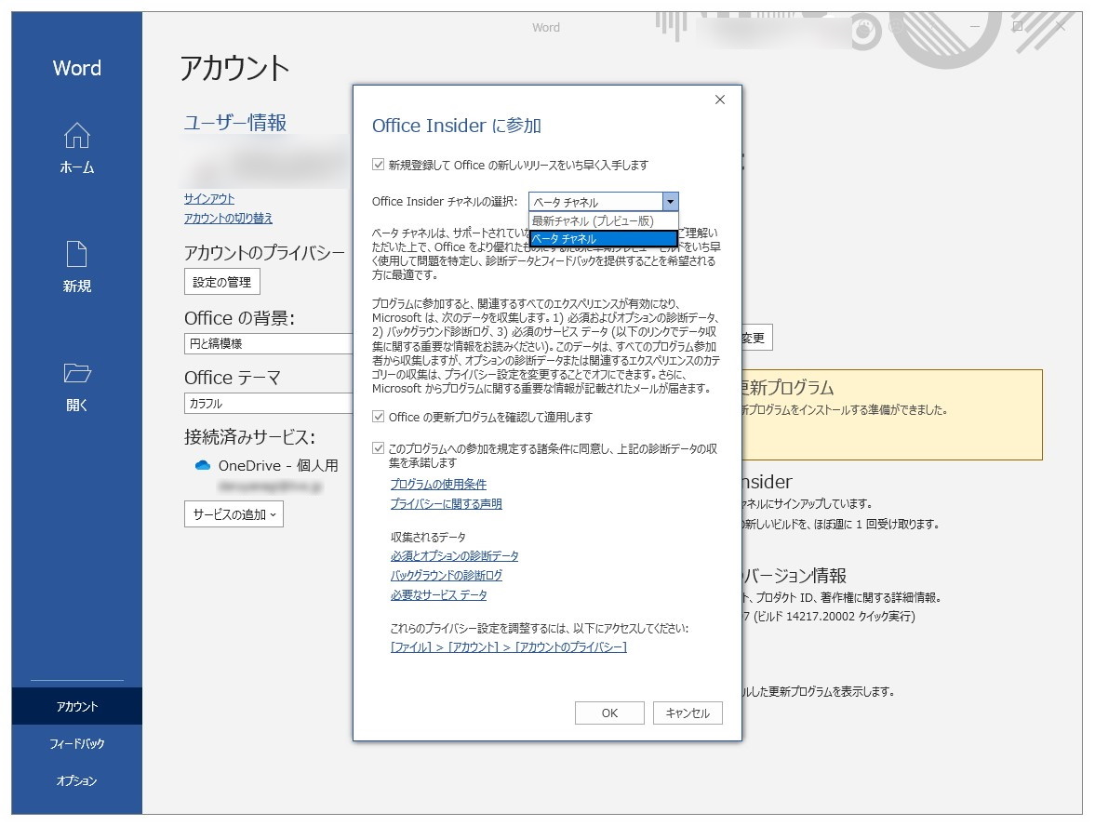Screen dimensions: 1095x826
Task: Open フィードバック from the sidebar
Action: tap(77, 743)
